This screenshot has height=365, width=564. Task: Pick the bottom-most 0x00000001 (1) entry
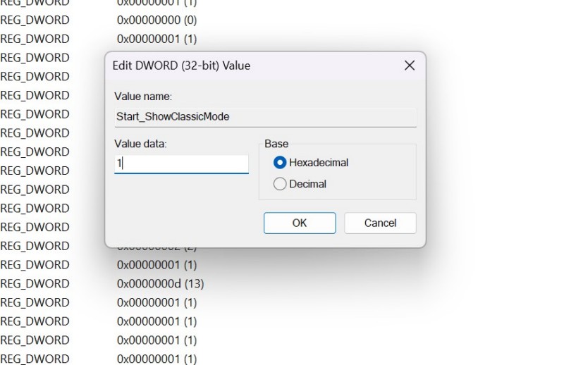click(x=157, y=359)
